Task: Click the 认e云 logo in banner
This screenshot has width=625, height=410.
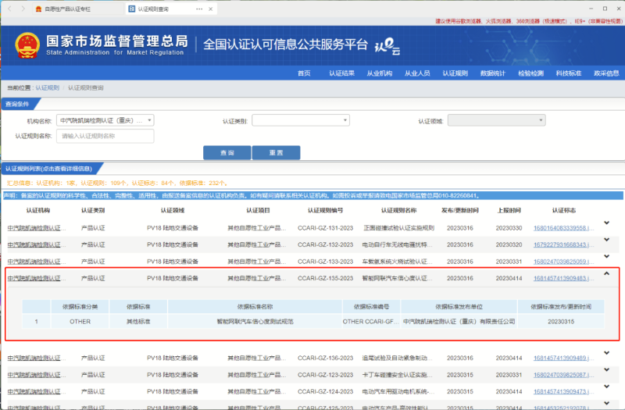Action: coord(387,45)
